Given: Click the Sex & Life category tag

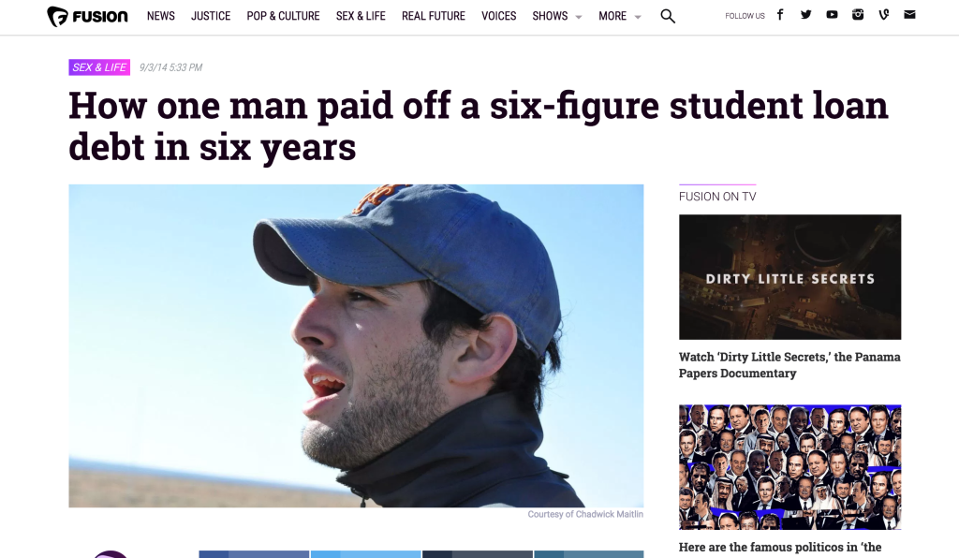Looking at the screenshot, I should (x=99, y=67).
